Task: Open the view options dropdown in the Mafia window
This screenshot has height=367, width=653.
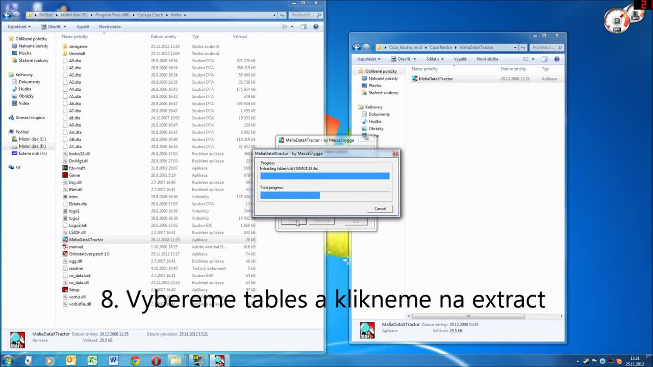Action: click(293, 27)
